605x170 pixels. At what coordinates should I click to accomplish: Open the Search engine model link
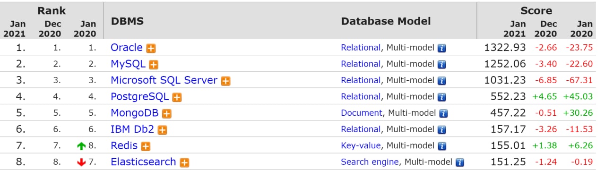370,162
